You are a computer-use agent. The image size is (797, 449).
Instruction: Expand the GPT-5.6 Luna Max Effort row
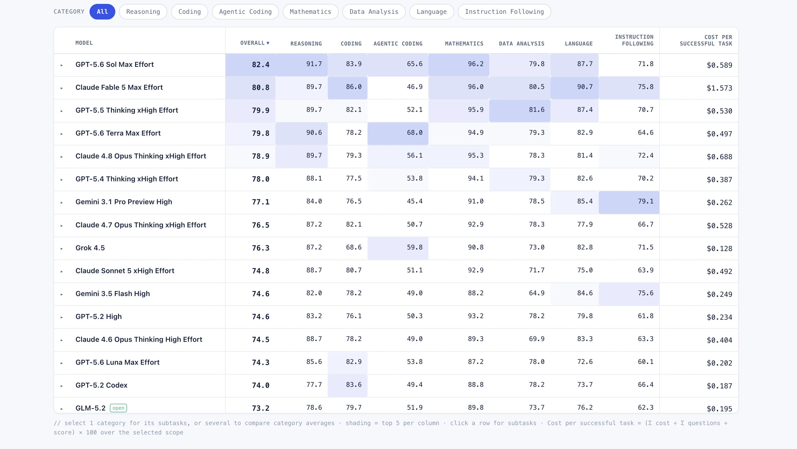tap(62, 363)
